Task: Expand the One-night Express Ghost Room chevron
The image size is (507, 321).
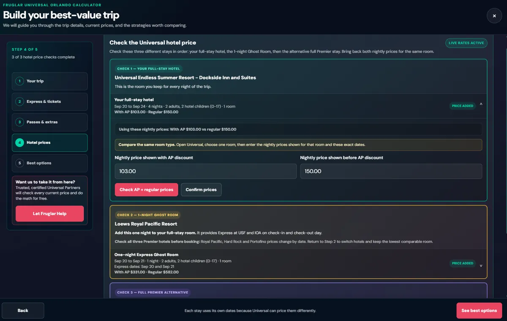Action: 481,266
